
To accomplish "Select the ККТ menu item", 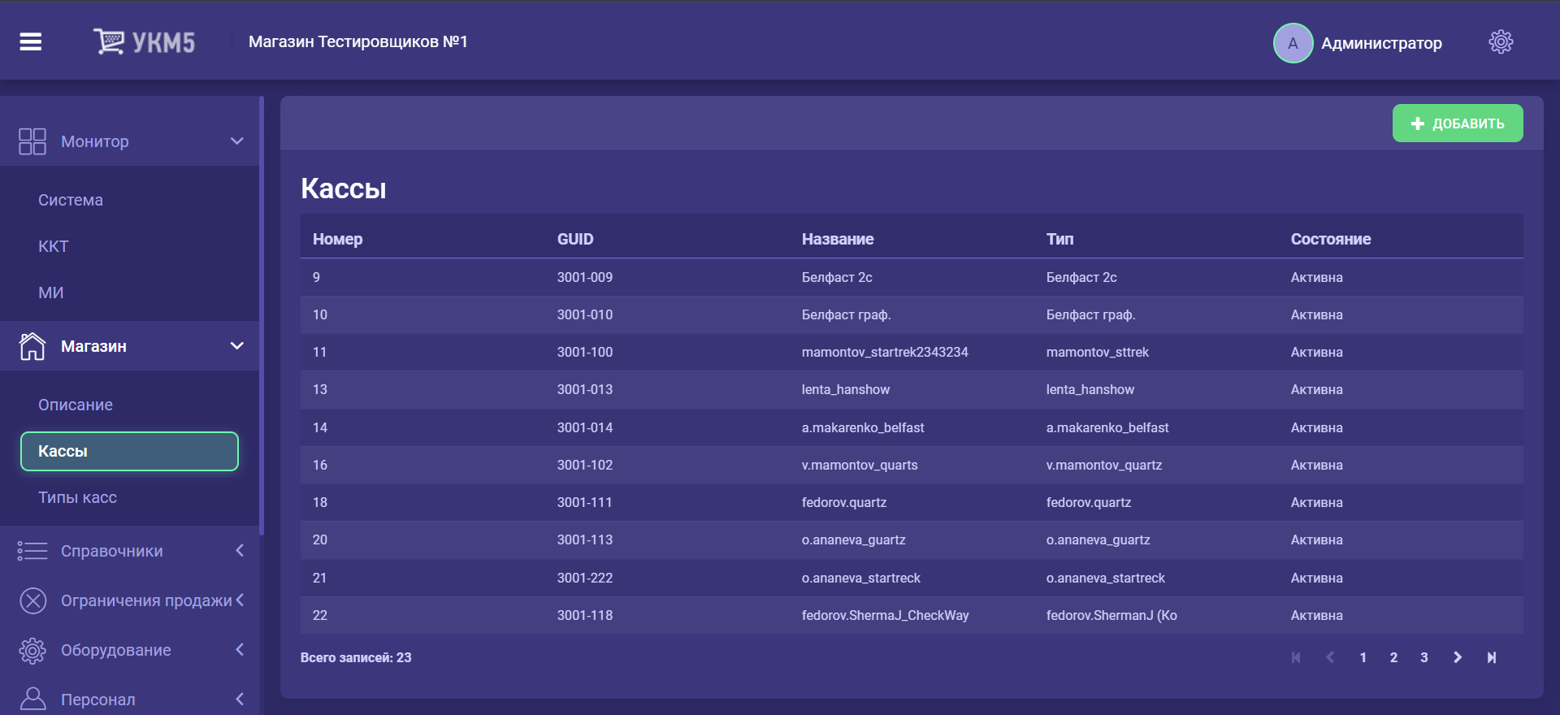I will [54, 246].
